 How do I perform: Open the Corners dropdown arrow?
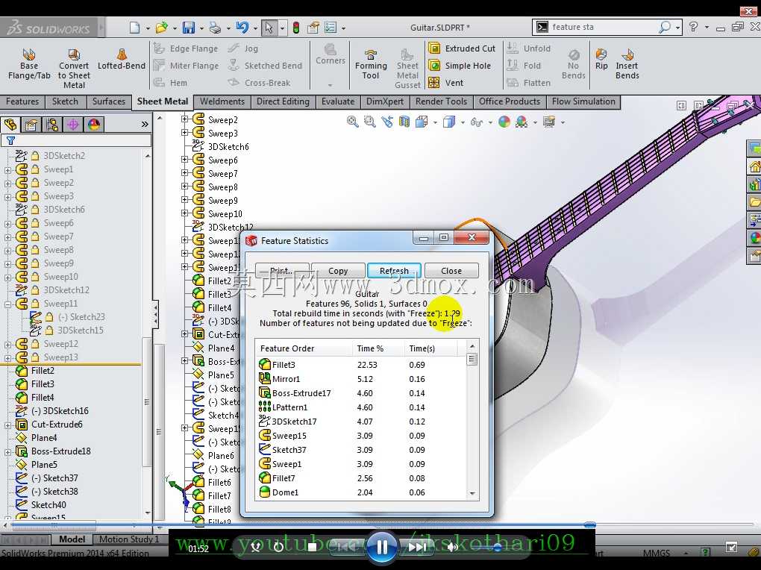pos(330,85)
